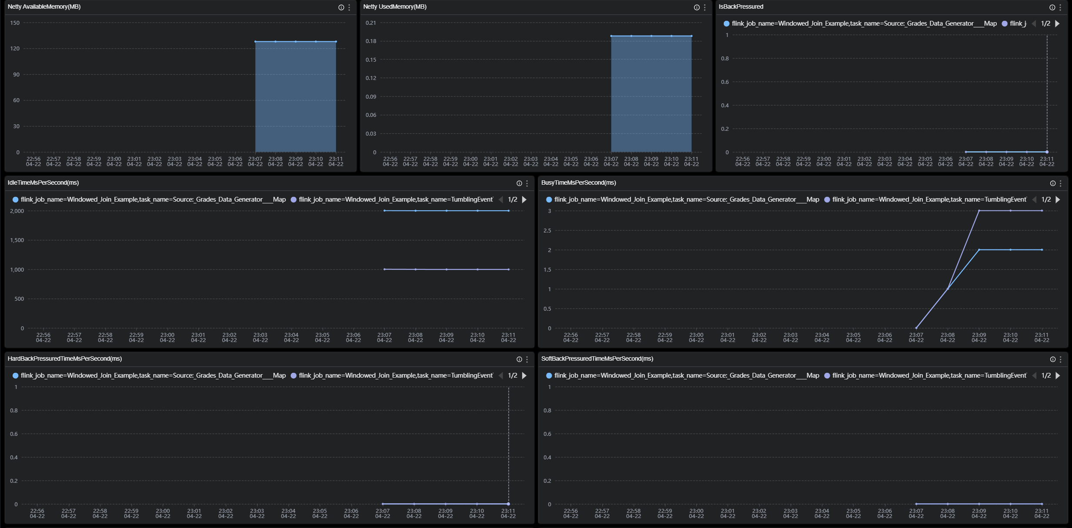Screen dimensions: 1072x528
Task: Open kebab menu of HardBackPressuredTimeMsPerSecond panel
Action: [x=527, y=359]
